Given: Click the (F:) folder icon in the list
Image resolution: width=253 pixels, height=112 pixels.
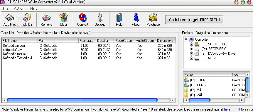Looking at the screenshot, I should (186, 95).
